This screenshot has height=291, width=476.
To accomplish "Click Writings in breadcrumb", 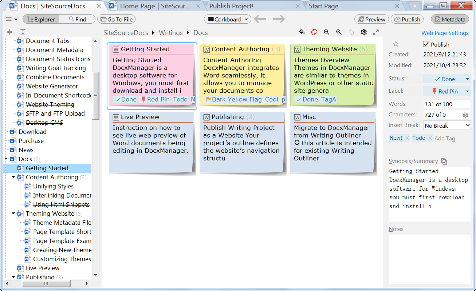I will coord(171,32).
